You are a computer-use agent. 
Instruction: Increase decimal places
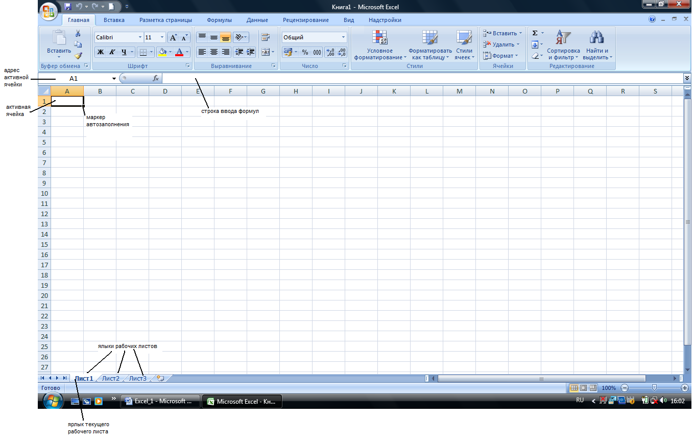pyautogui.click(x=330, y=52)
